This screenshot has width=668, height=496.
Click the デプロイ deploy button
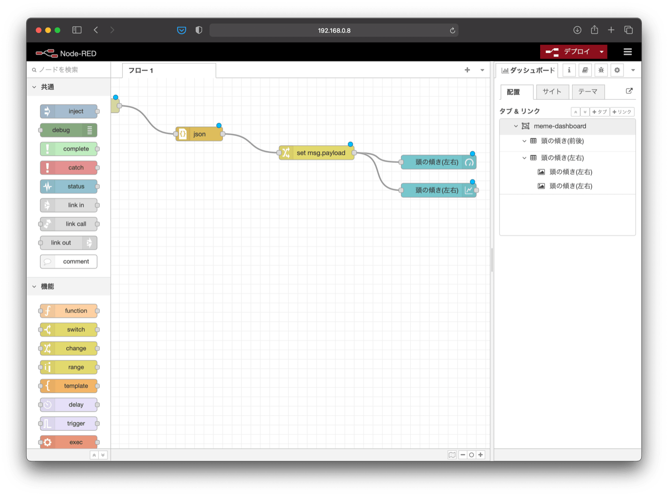pyautogui.click(x=568, y=52)
